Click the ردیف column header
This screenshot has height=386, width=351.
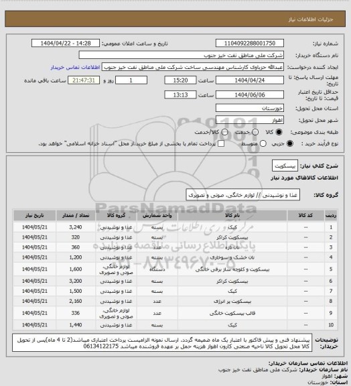point(331,215)
